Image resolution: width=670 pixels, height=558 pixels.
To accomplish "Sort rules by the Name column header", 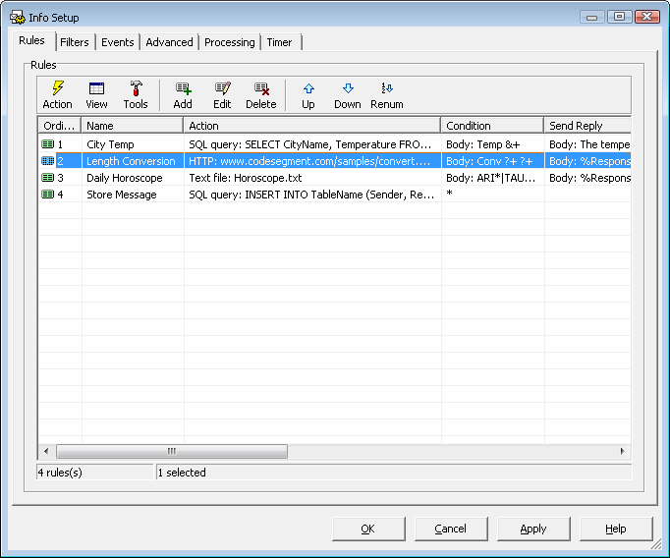I will click(132, 126).
